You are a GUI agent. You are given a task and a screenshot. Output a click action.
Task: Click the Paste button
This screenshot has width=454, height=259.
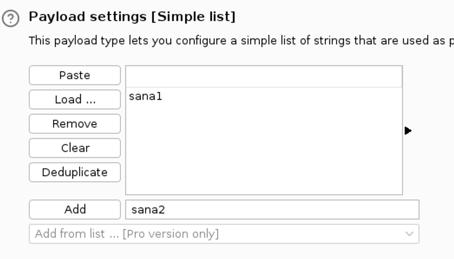pos(75,75)
